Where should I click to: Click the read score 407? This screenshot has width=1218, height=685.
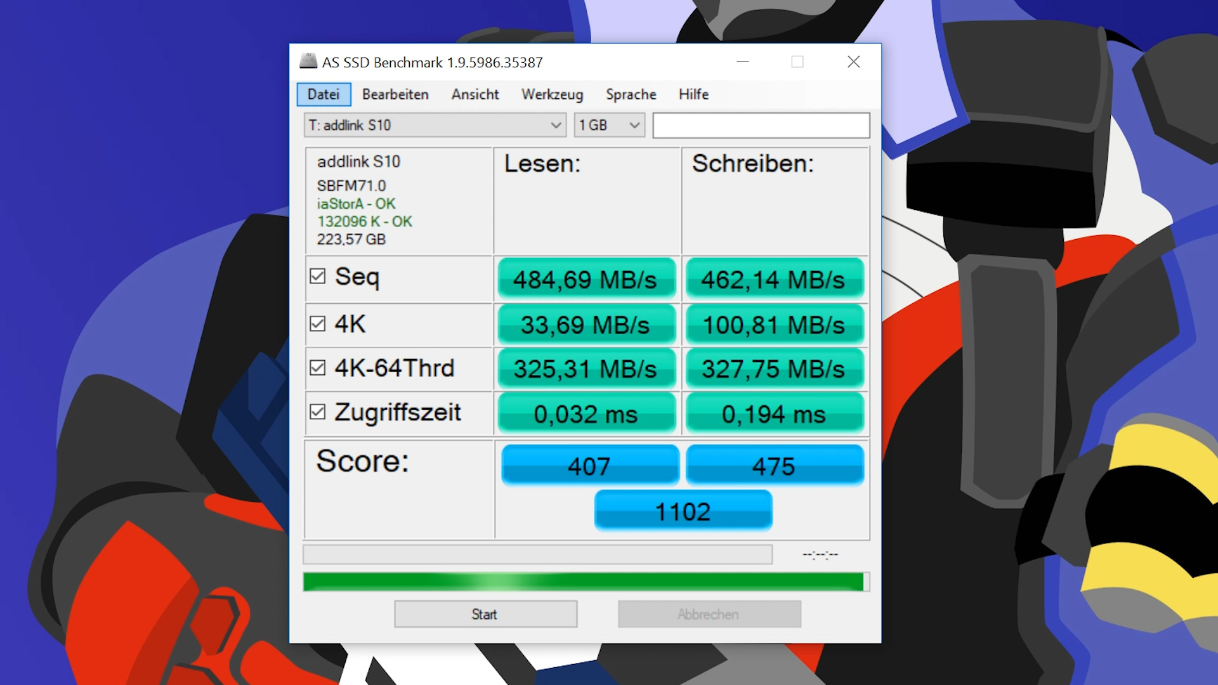point(590,466)
